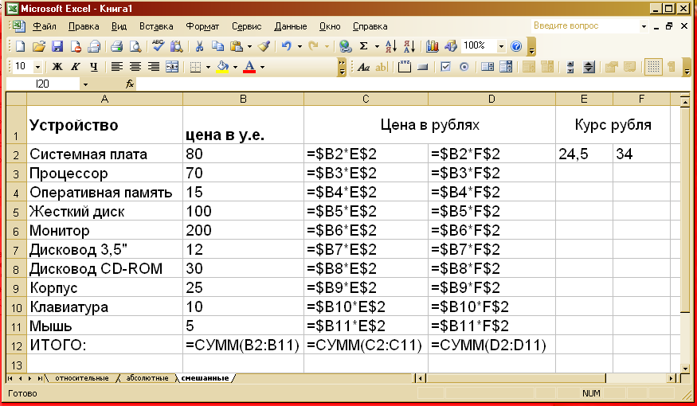The height and width of the screenshot is (406, 697).
Task: Expand the Font Color dropdown arrow
Action: point(263,68)
